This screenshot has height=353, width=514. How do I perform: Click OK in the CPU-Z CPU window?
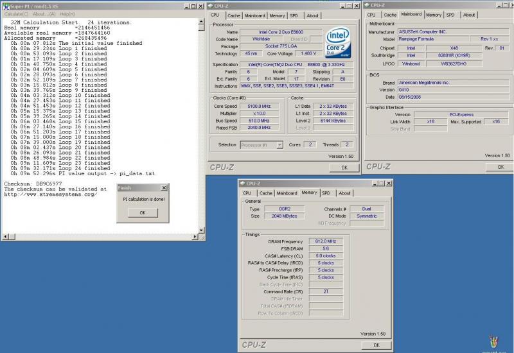tap(344, 168)
